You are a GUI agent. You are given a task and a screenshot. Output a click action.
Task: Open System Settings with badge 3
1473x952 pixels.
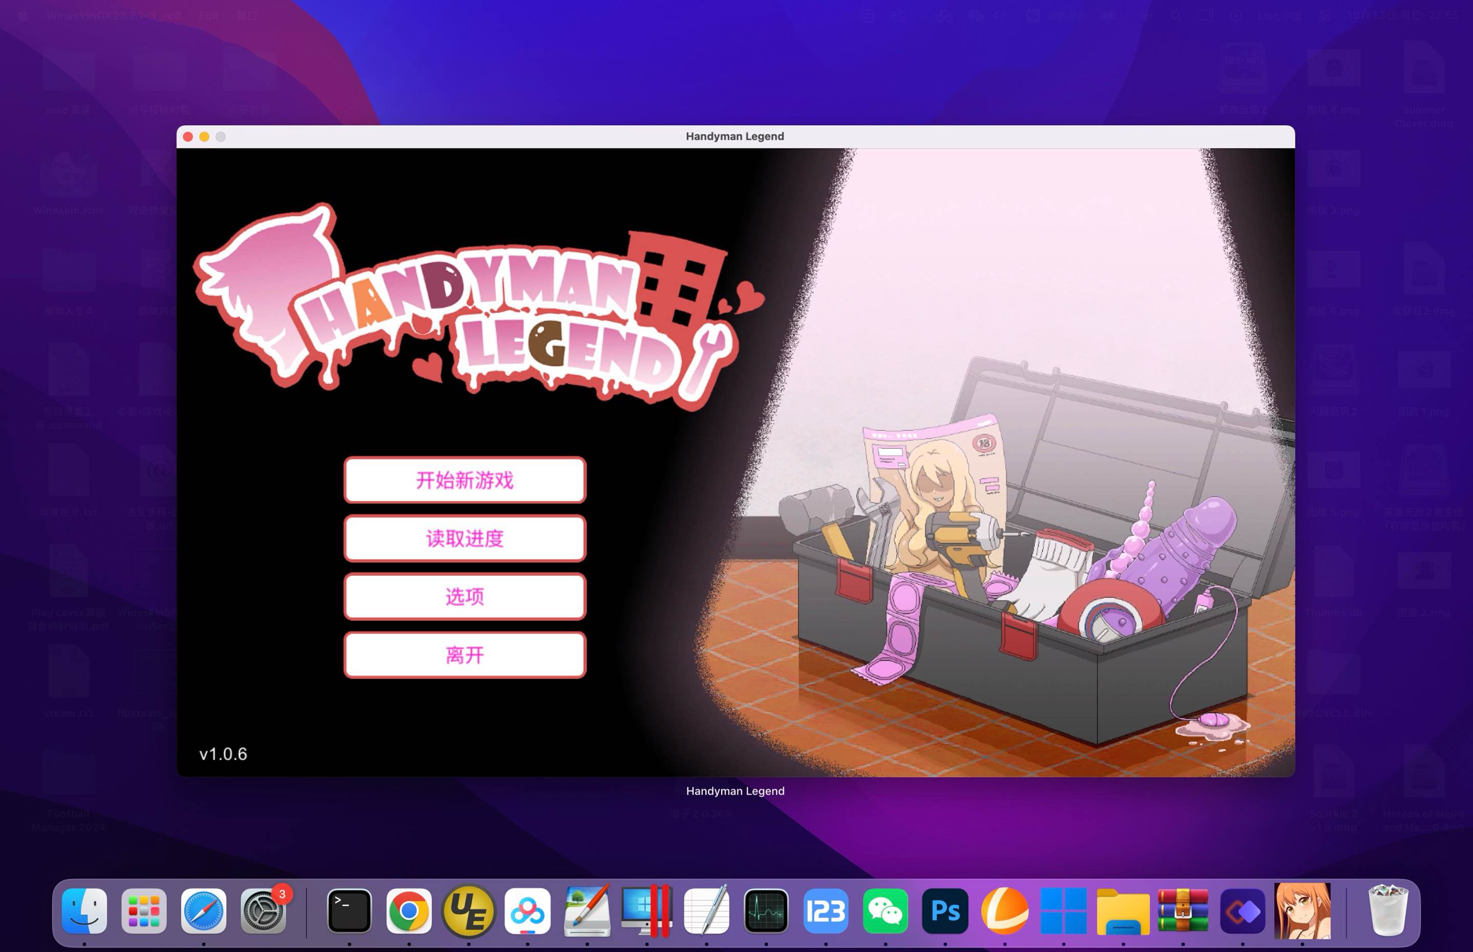[263, 911]
